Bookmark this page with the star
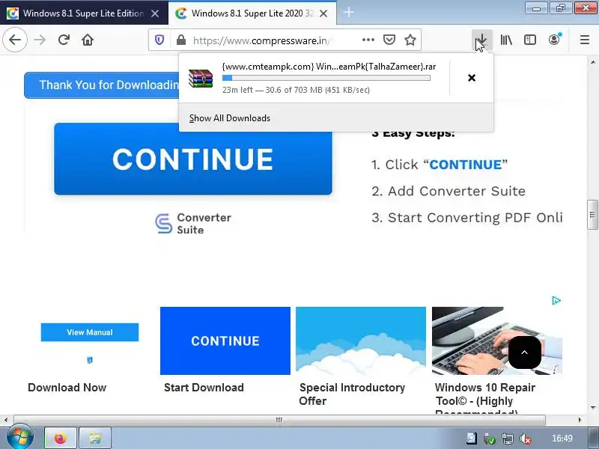 tap(410, 40)
